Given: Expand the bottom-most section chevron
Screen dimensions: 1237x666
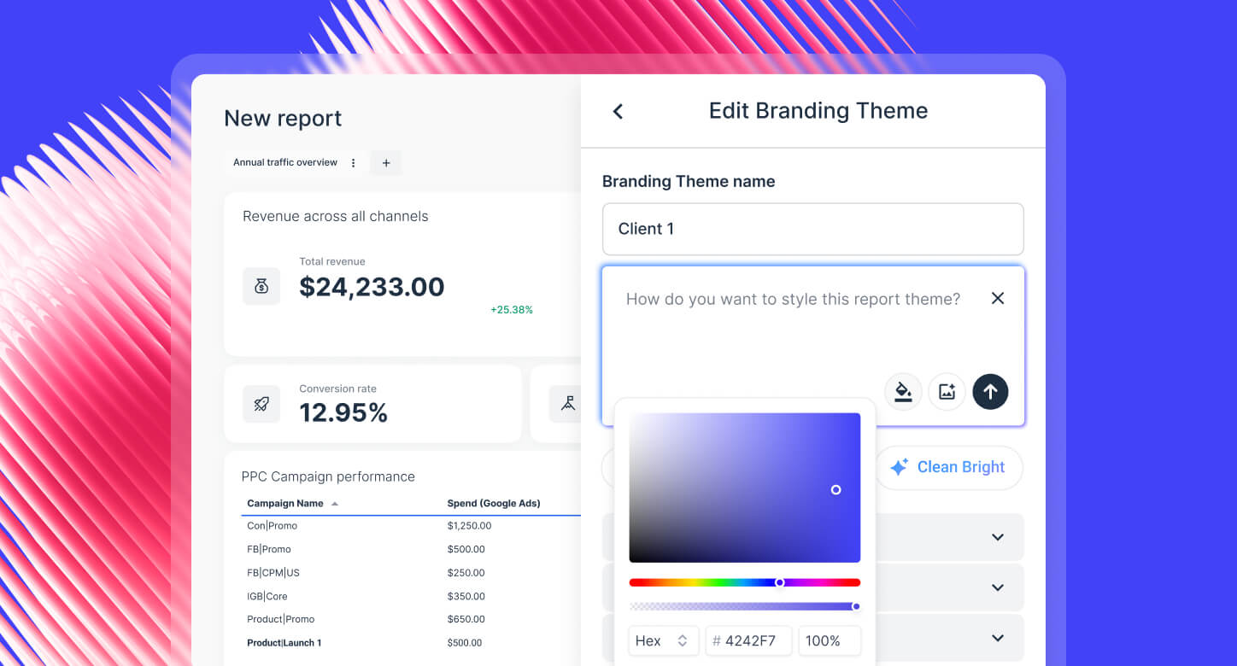Looking at the screenshot, I should click(997, 638).
